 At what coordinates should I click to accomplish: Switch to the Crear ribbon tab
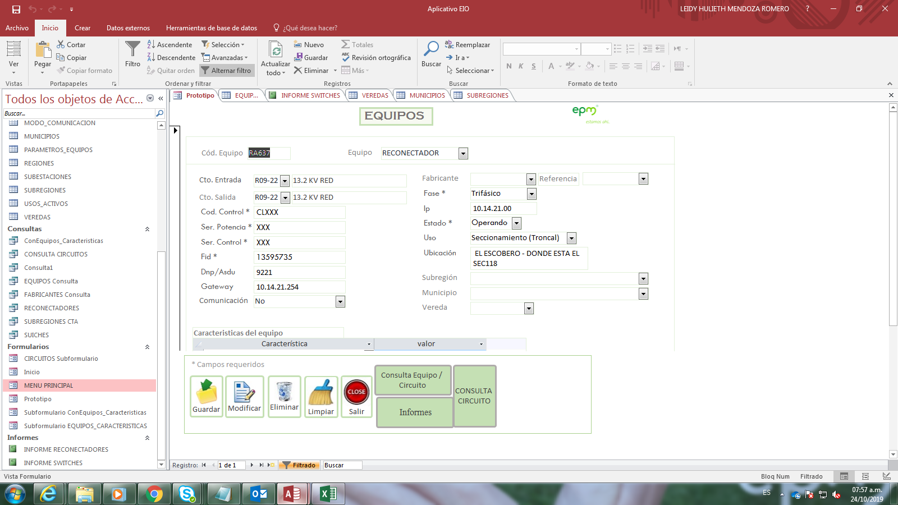click(82, 27)
